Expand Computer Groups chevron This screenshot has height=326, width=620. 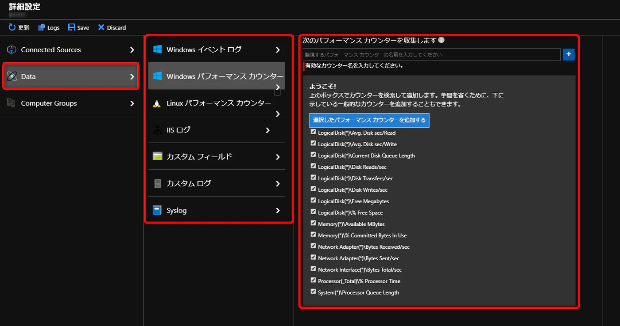point(132,103)
